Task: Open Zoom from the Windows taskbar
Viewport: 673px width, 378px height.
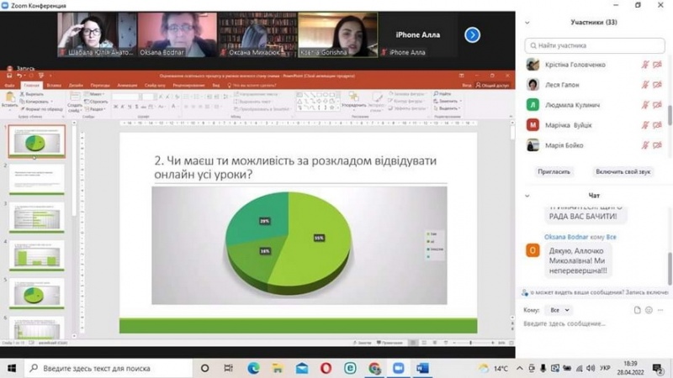Action: (x=399, y=368)
